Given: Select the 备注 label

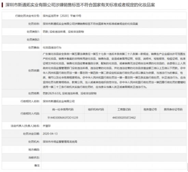Looking at the screenshot, I should [37, 166].
